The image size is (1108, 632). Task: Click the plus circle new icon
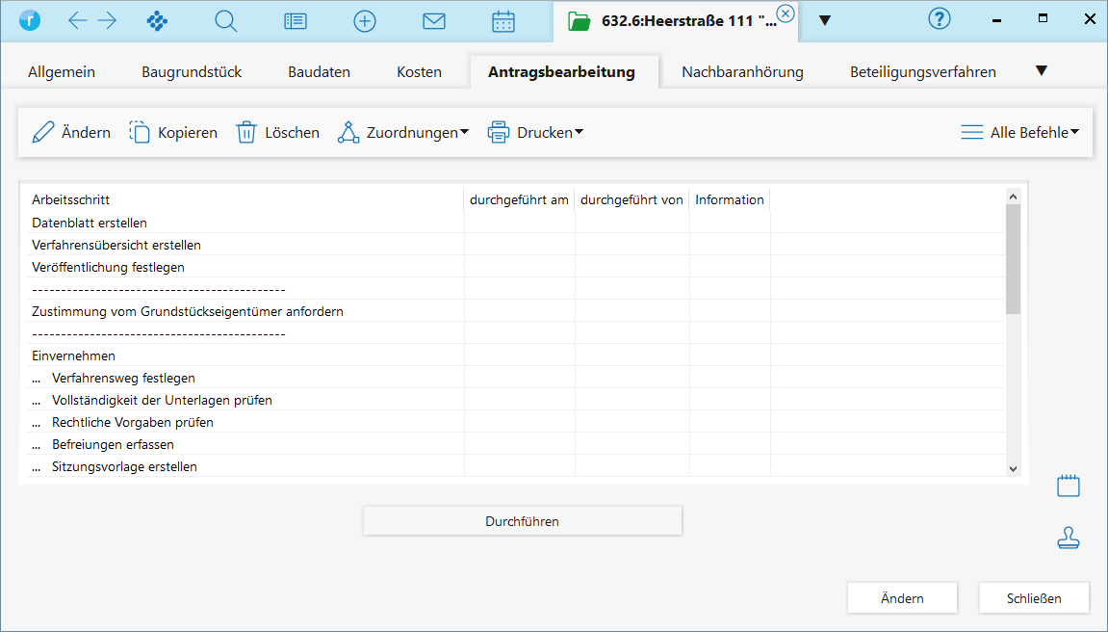pos(365,20)
